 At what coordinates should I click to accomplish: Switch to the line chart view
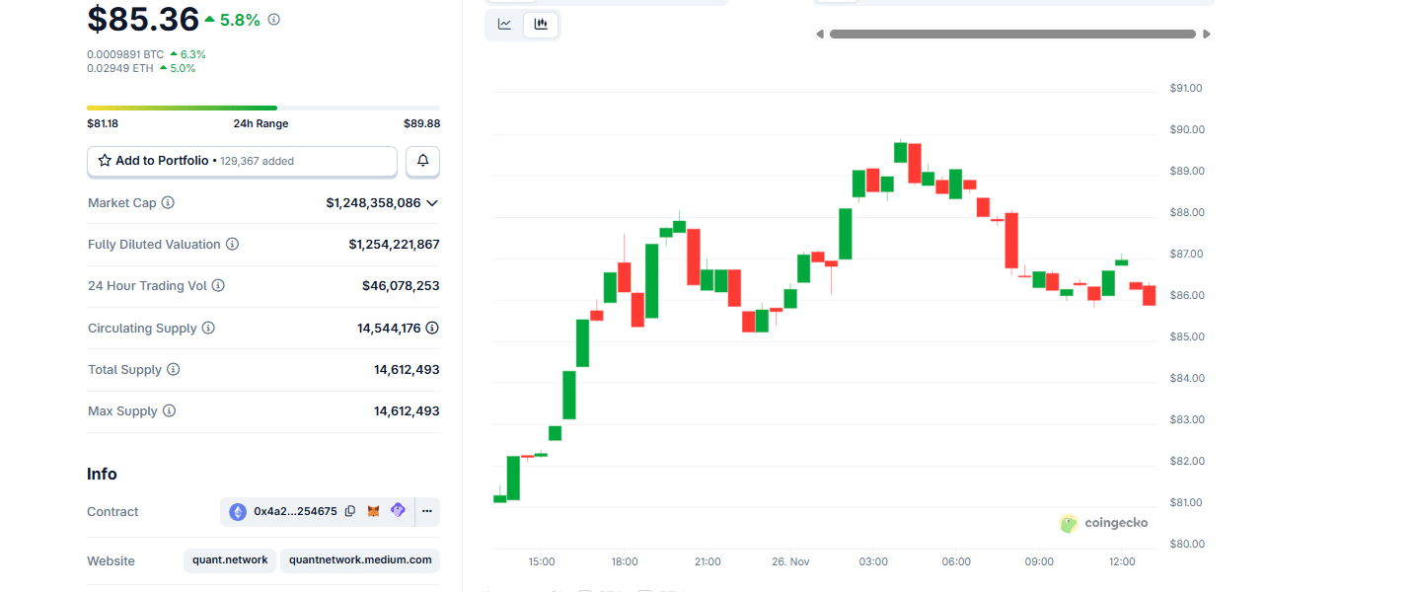coord(504,24)
